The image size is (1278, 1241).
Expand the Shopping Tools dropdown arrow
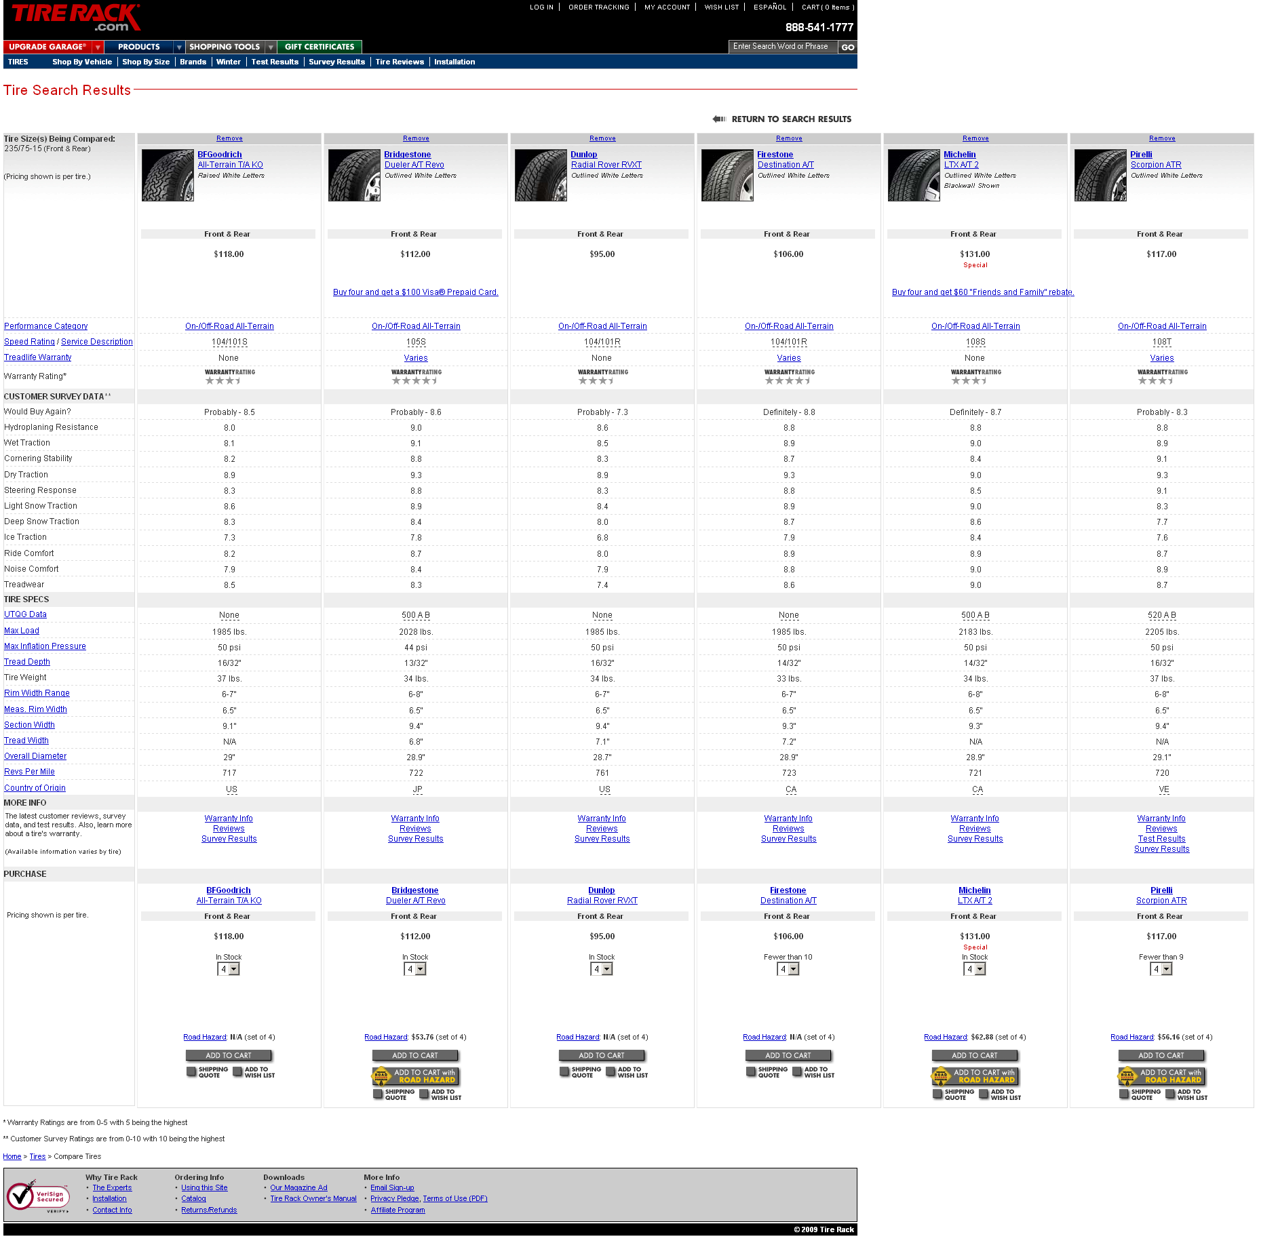tap(271, 47)
